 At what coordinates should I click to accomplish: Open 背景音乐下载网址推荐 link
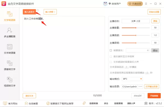pos(62,103)
